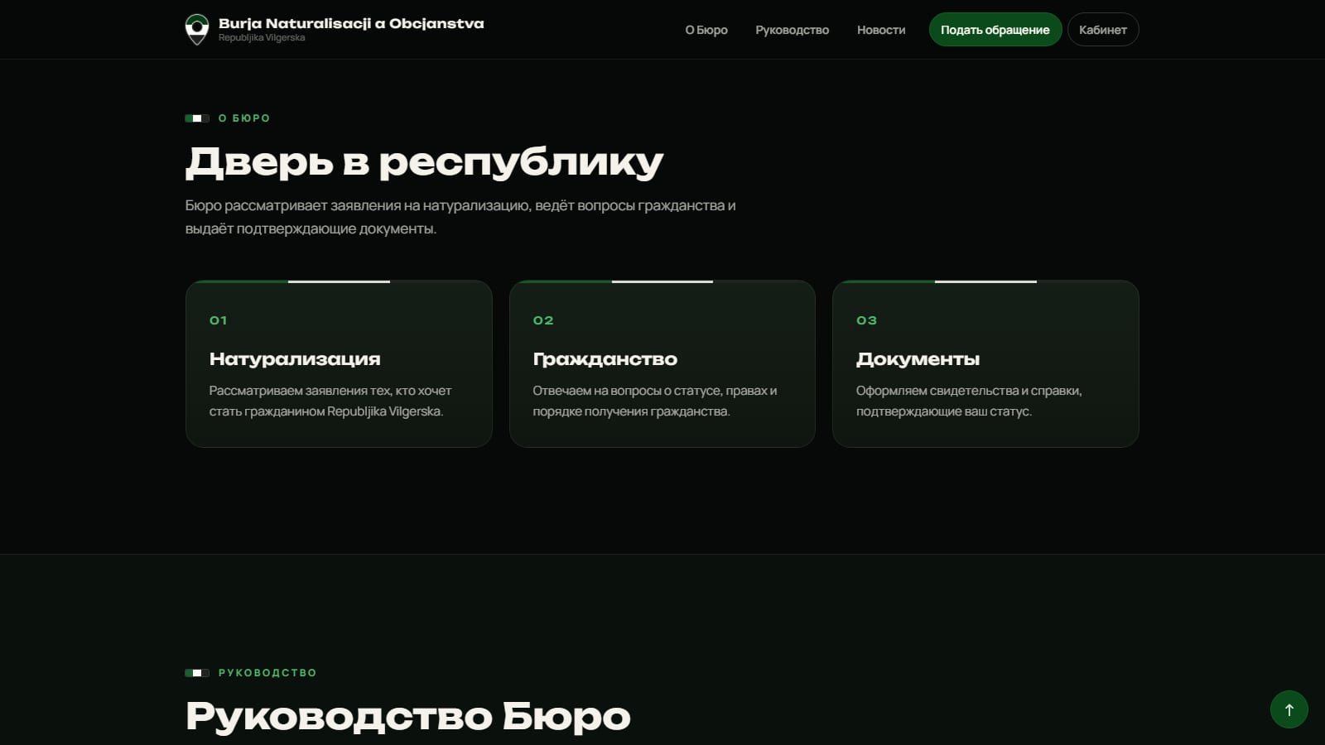Click the 'Дверь в республику' heading
Image resolution: width=1325 pixels, height=745 pixels.
(x=425, y=161)
